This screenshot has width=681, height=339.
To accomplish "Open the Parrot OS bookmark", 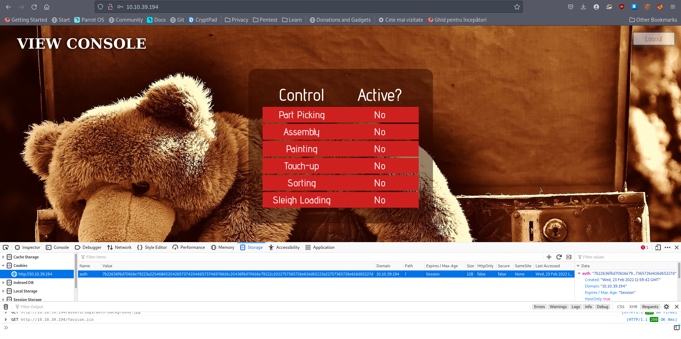I will click(89, 20).
